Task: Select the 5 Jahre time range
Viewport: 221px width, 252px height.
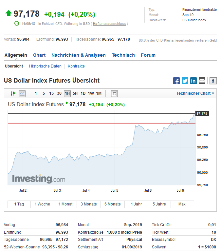Action: pyautogui.click(x=159, y=204)
